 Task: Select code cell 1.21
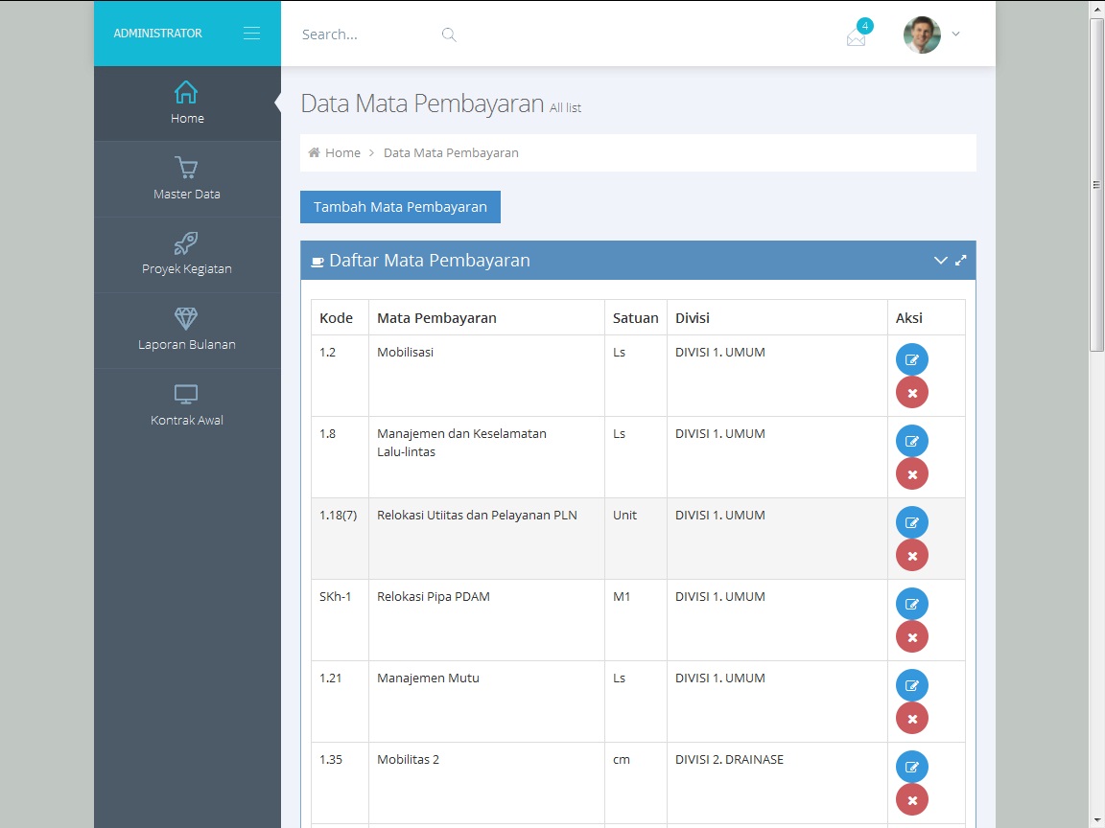(340, 701)
